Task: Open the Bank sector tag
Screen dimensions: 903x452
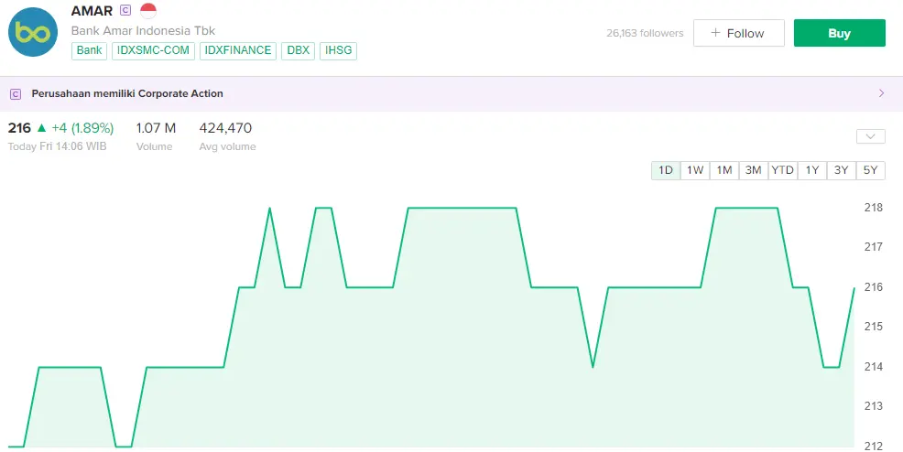Action: [x=89, y=50]
